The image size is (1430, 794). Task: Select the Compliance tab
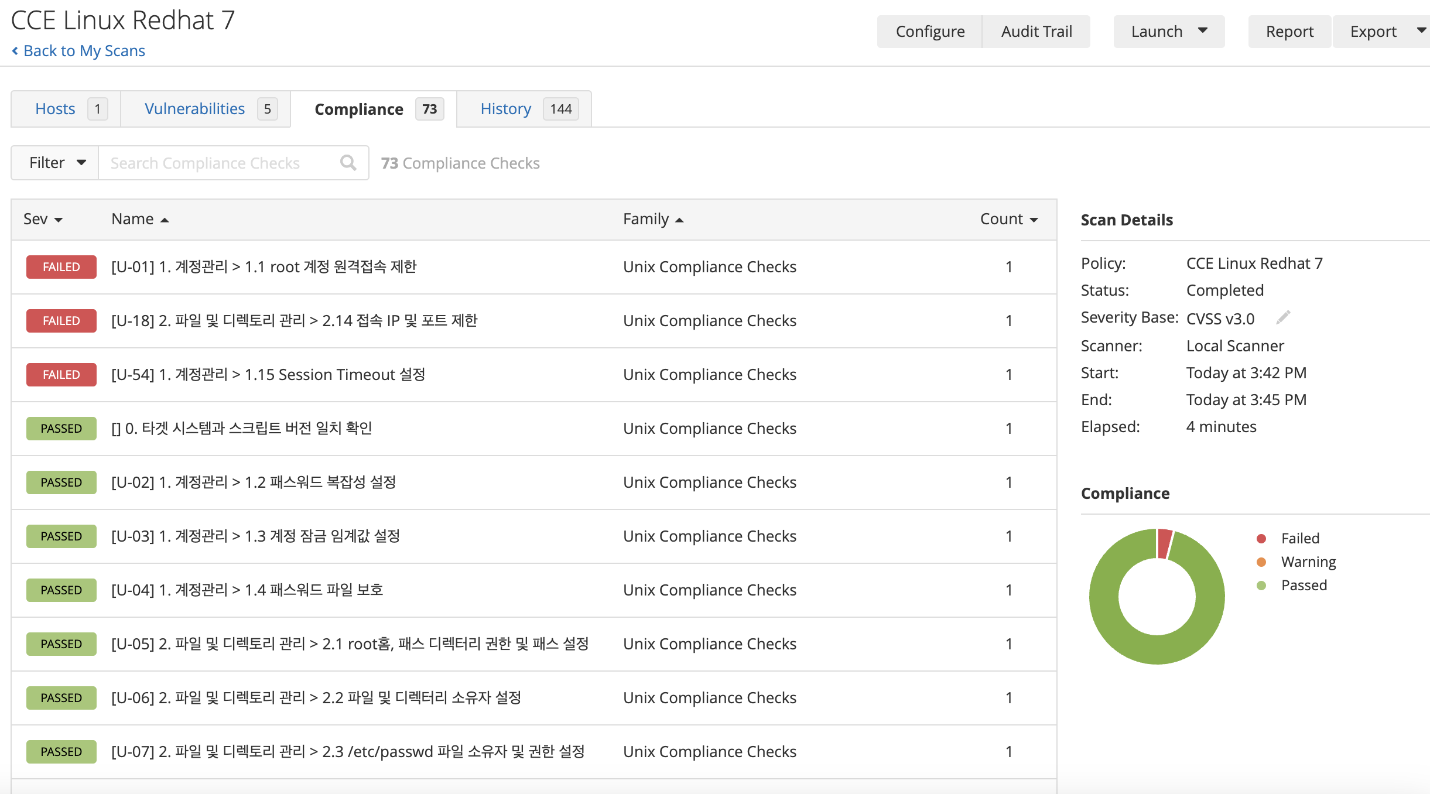(374, 109)
